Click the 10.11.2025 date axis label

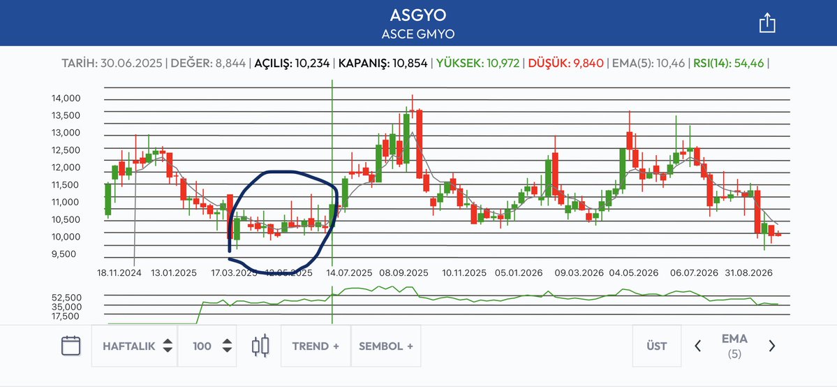464,272
